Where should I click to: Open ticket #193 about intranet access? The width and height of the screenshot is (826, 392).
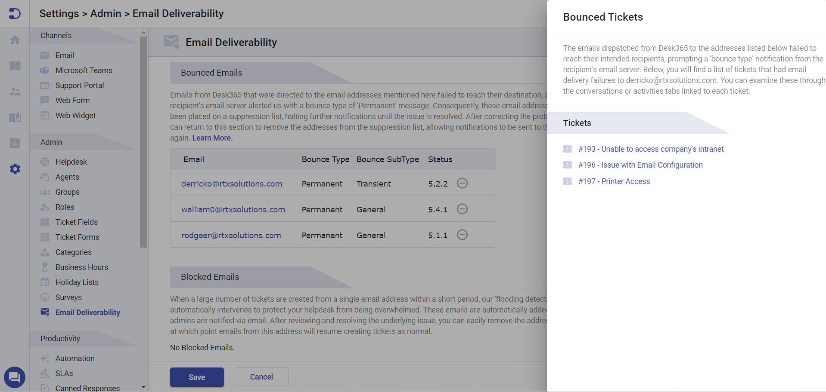[x=650, y=149]
